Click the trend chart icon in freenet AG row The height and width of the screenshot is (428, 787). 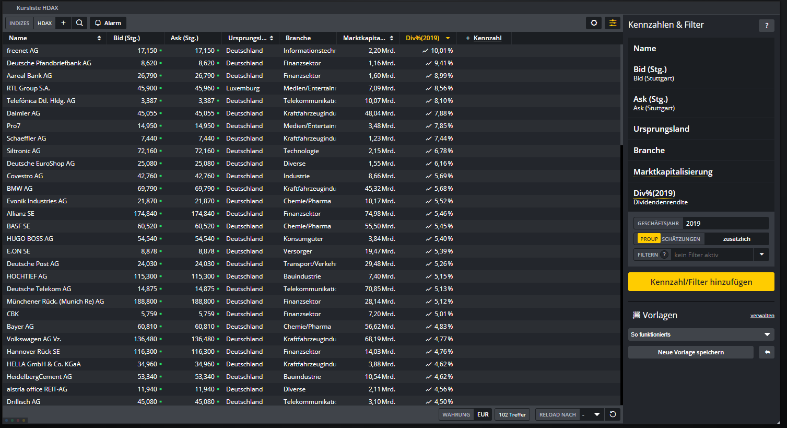pos(425,51)
